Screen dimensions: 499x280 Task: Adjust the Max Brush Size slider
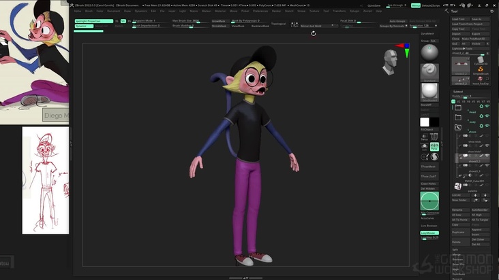tap(190, 21)
